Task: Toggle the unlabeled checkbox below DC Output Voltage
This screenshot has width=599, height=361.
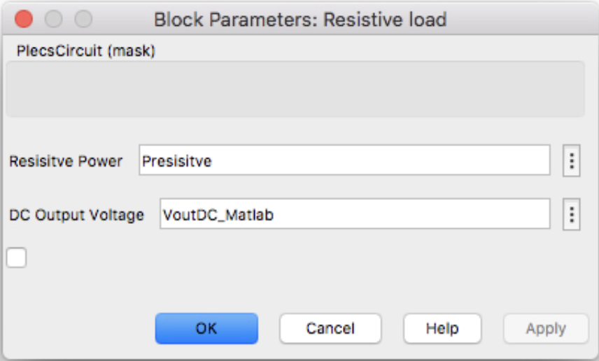Action: click(17, 257)
